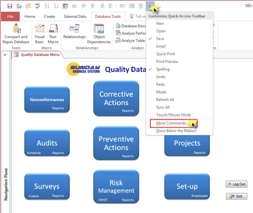
Task: Enable Quick Print in the customize menu
Action: 165,54
